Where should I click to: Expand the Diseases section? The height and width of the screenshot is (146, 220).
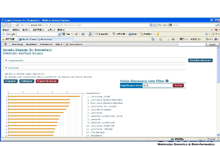(6, 68)
